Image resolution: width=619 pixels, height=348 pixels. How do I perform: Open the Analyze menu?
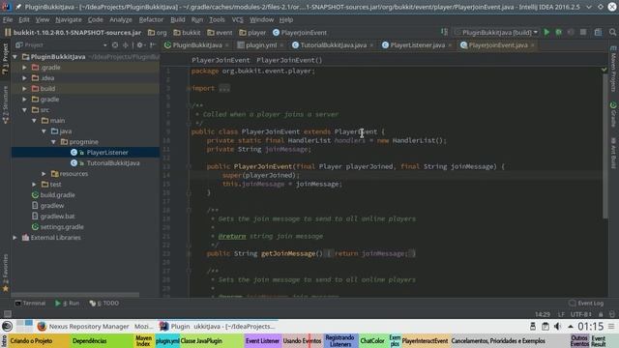point(120,19)
